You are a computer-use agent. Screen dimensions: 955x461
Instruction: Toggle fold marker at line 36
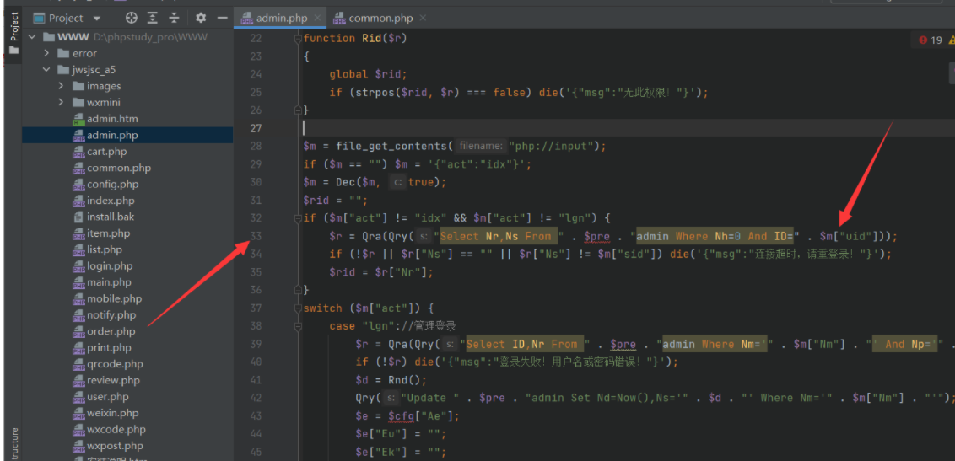tap(298, 289)
